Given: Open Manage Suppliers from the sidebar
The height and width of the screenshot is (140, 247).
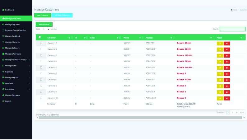Looking at the screenshot, I should coord(12,24).
